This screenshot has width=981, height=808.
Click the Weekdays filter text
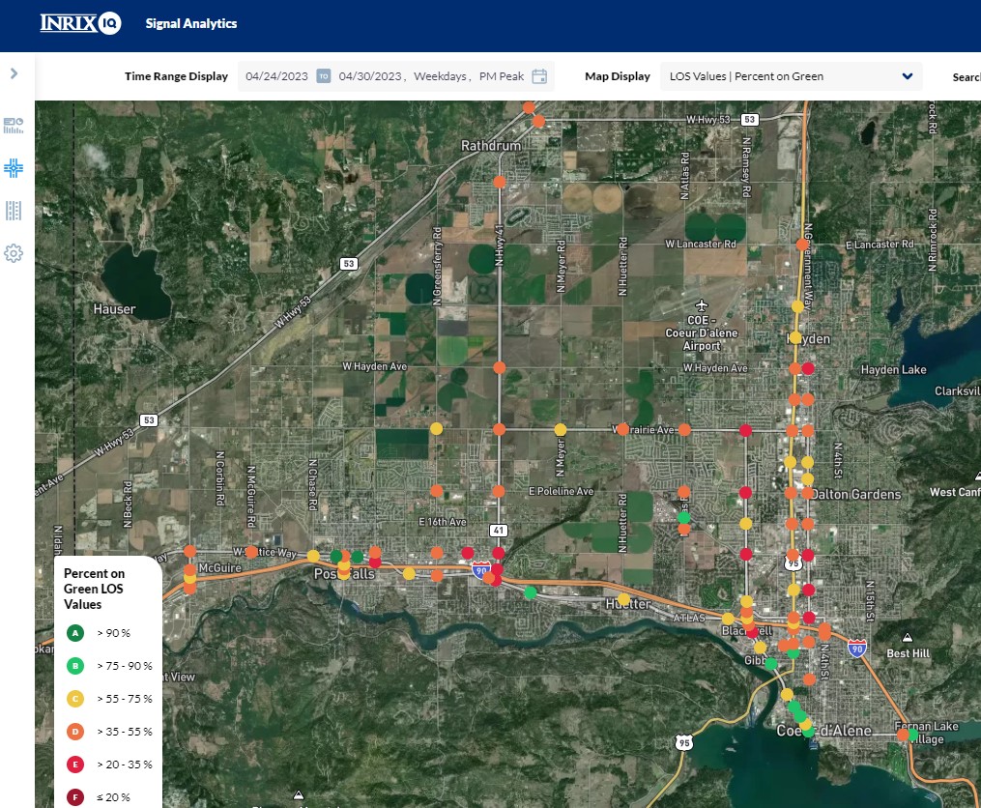click(440, 76)
